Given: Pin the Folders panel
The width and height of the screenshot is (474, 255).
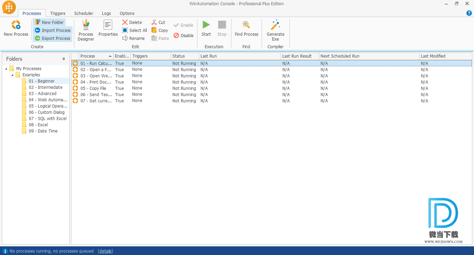Looking at the screenshot, I should pos(64,59).
